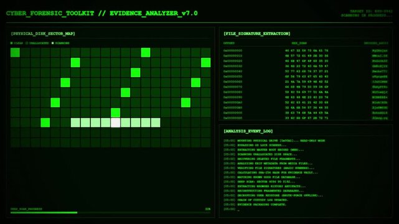Select offset 0x00000040 in hex table
The height and width of the screenshot is (224, 399).
click(x=233, y=71)
